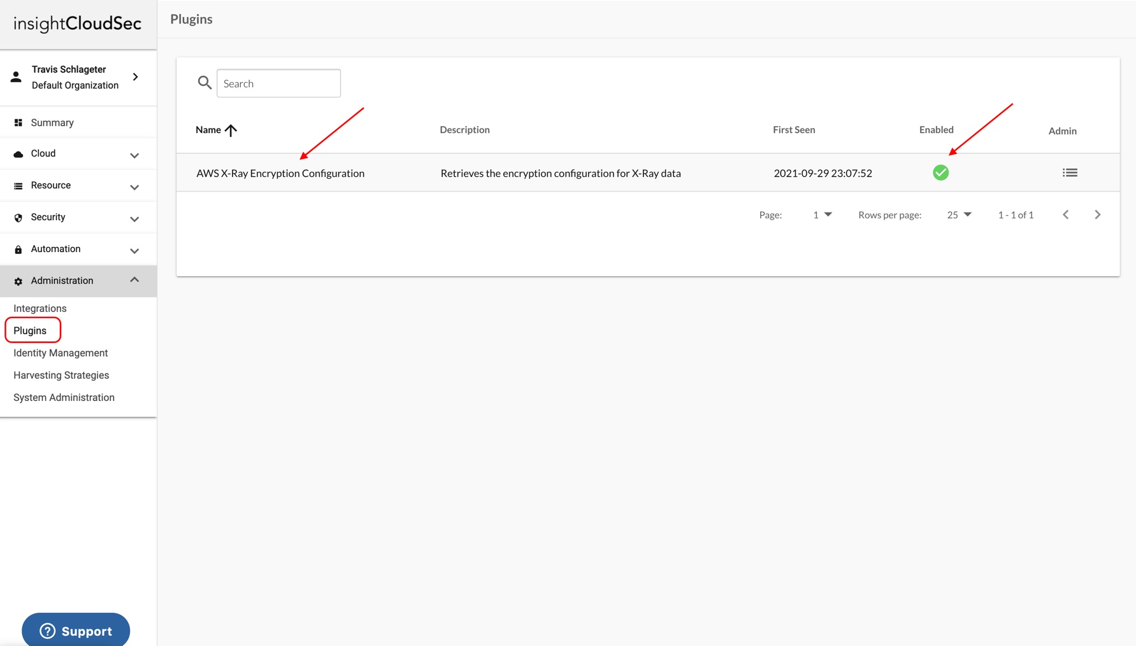Image resolution: width=1136 pixels, height=646 pixels.
Task: Open Harvesting Strategies submenu item
Action: tap(61, 375)
